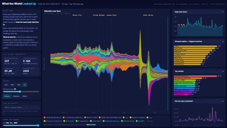
Task: Click Lionel Messi legend entry
Action: 95,121
